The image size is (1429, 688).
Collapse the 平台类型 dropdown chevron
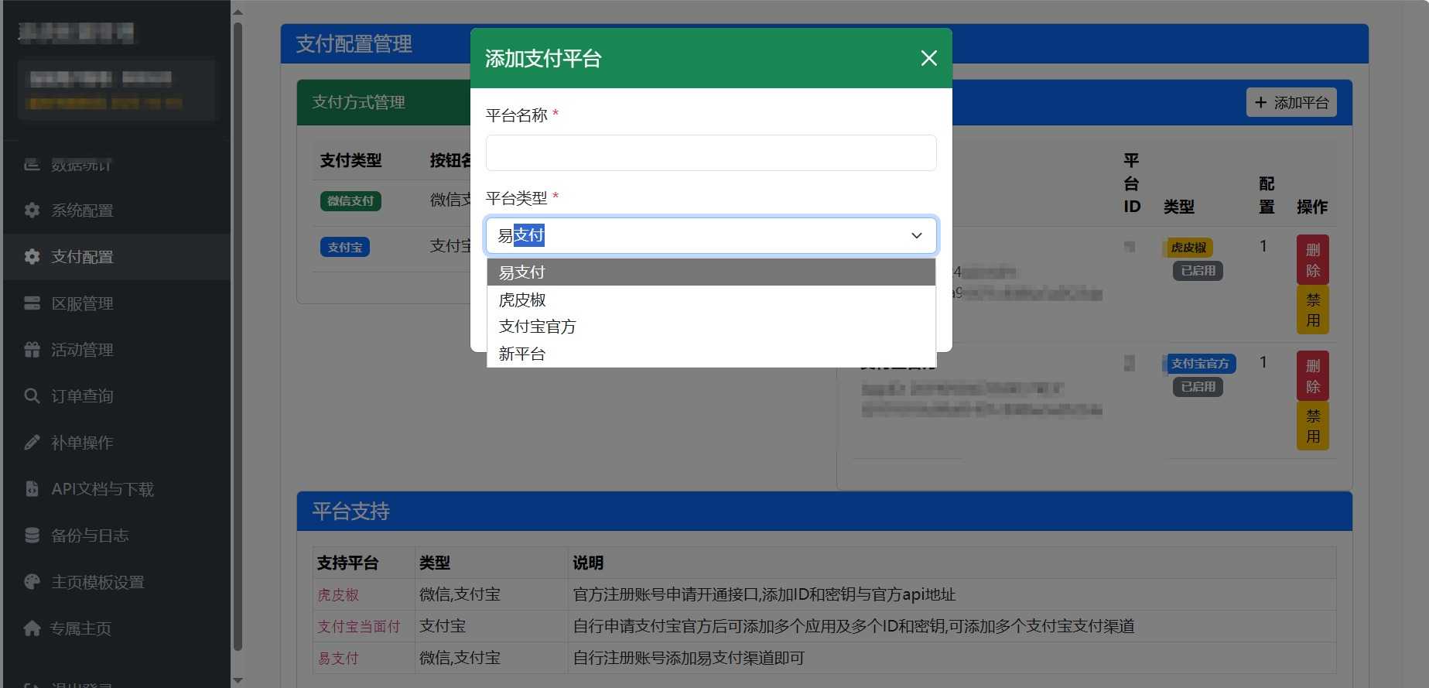tap(916, 235)
